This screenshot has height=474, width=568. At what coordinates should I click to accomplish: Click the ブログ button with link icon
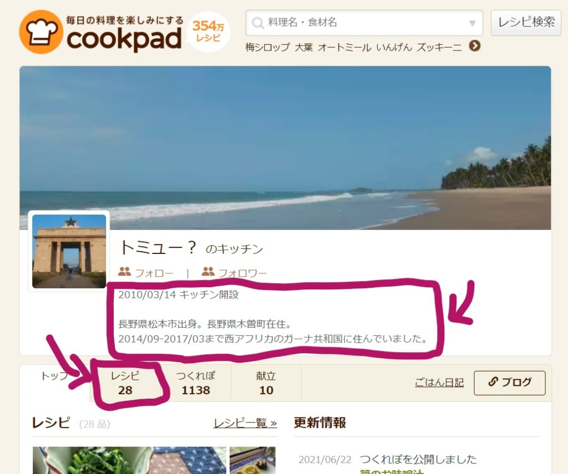509,383
